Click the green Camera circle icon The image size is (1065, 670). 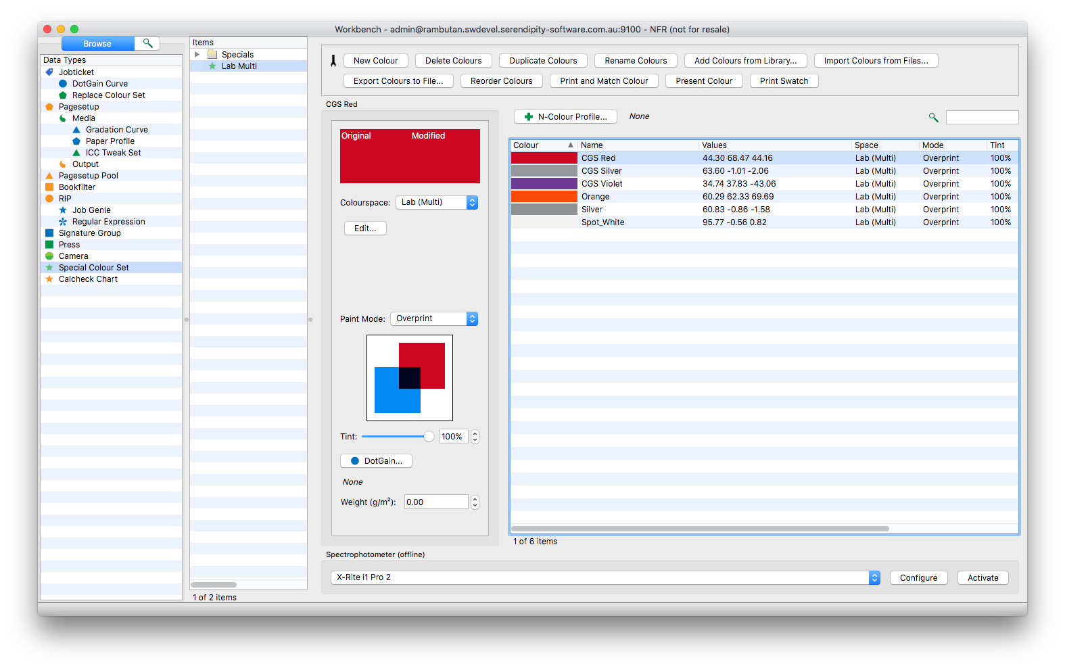(49, 256)
